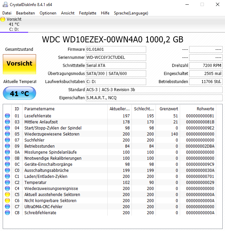Open the Sprache(Language) menu
This screenshot has width=225, height=231.
(131, 13)
